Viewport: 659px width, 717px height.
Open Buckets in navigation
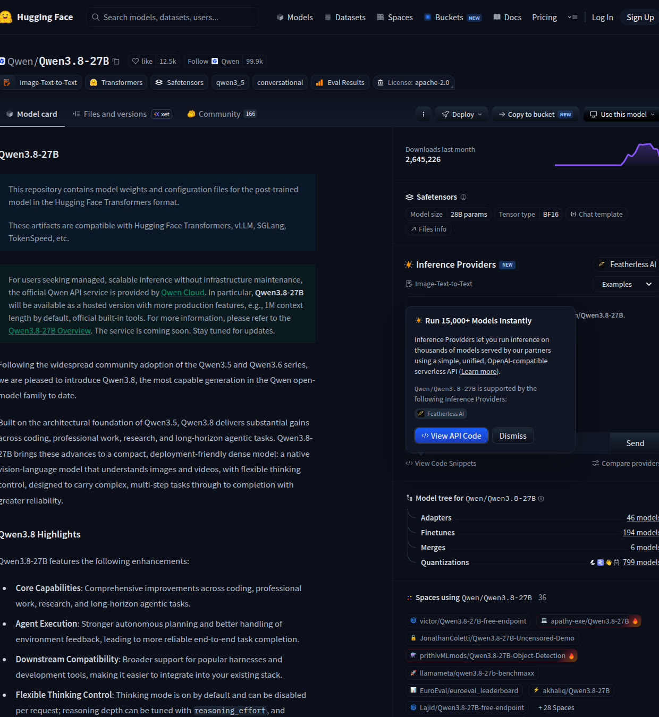(452, 17)
